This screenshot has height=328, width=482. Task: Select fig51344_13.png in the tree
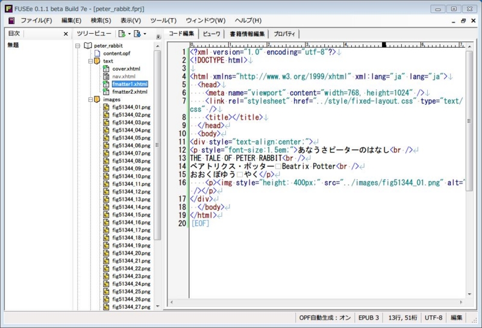tap(131, 199)
